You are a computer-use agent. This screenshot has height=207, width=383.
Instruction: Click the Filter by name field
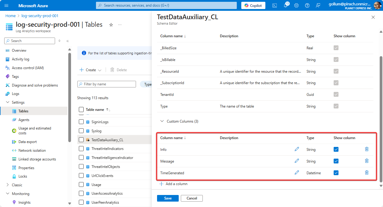(106, 84)
